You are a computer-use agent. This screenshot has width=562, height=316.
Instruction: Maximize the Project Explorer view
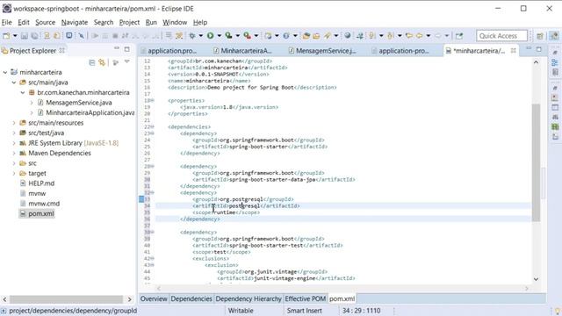pos(126,49)
